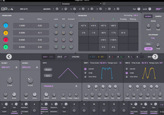The image size is (164, 115).
Task: Go to next page with right arrow
Action: (155, 57)
